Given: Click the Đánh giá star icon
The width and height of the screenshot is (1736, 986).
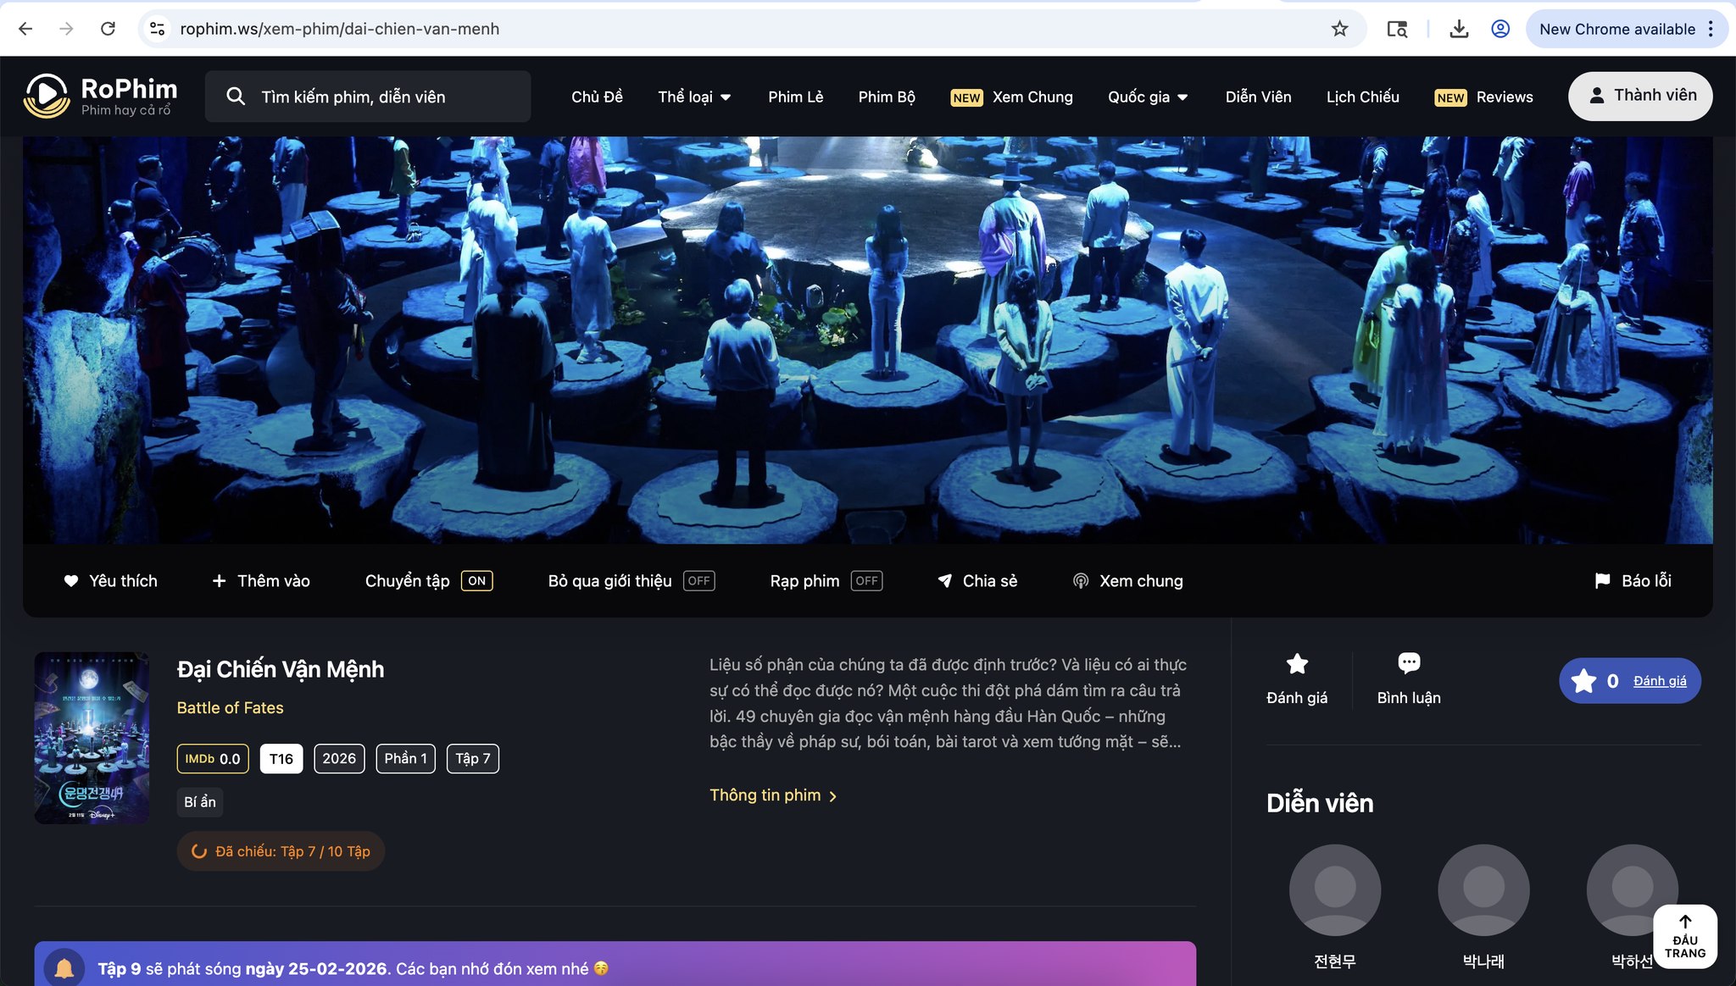Looking at the screenshot, I should tap(1297, 664).
